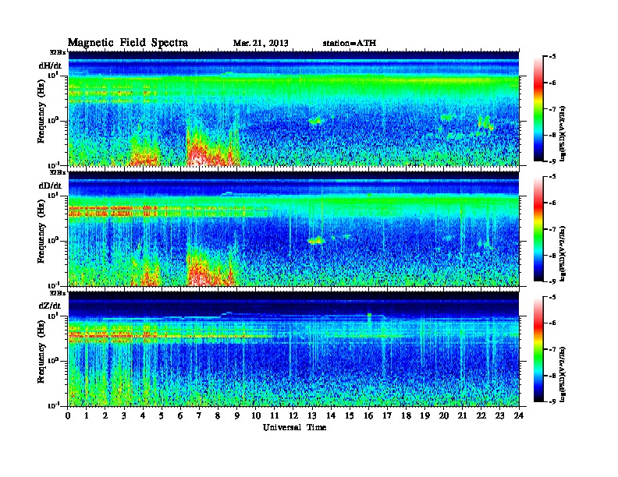Viewport: 618px width, 477px height.
Task: Select the date text "Mar. 21, 2013"
Action: tap(261, 43)
